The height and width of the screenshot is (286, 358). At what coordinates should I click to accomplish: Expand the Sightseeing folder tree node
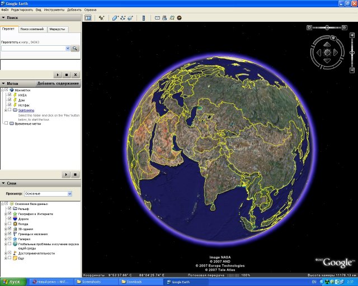tap(6, 111)
